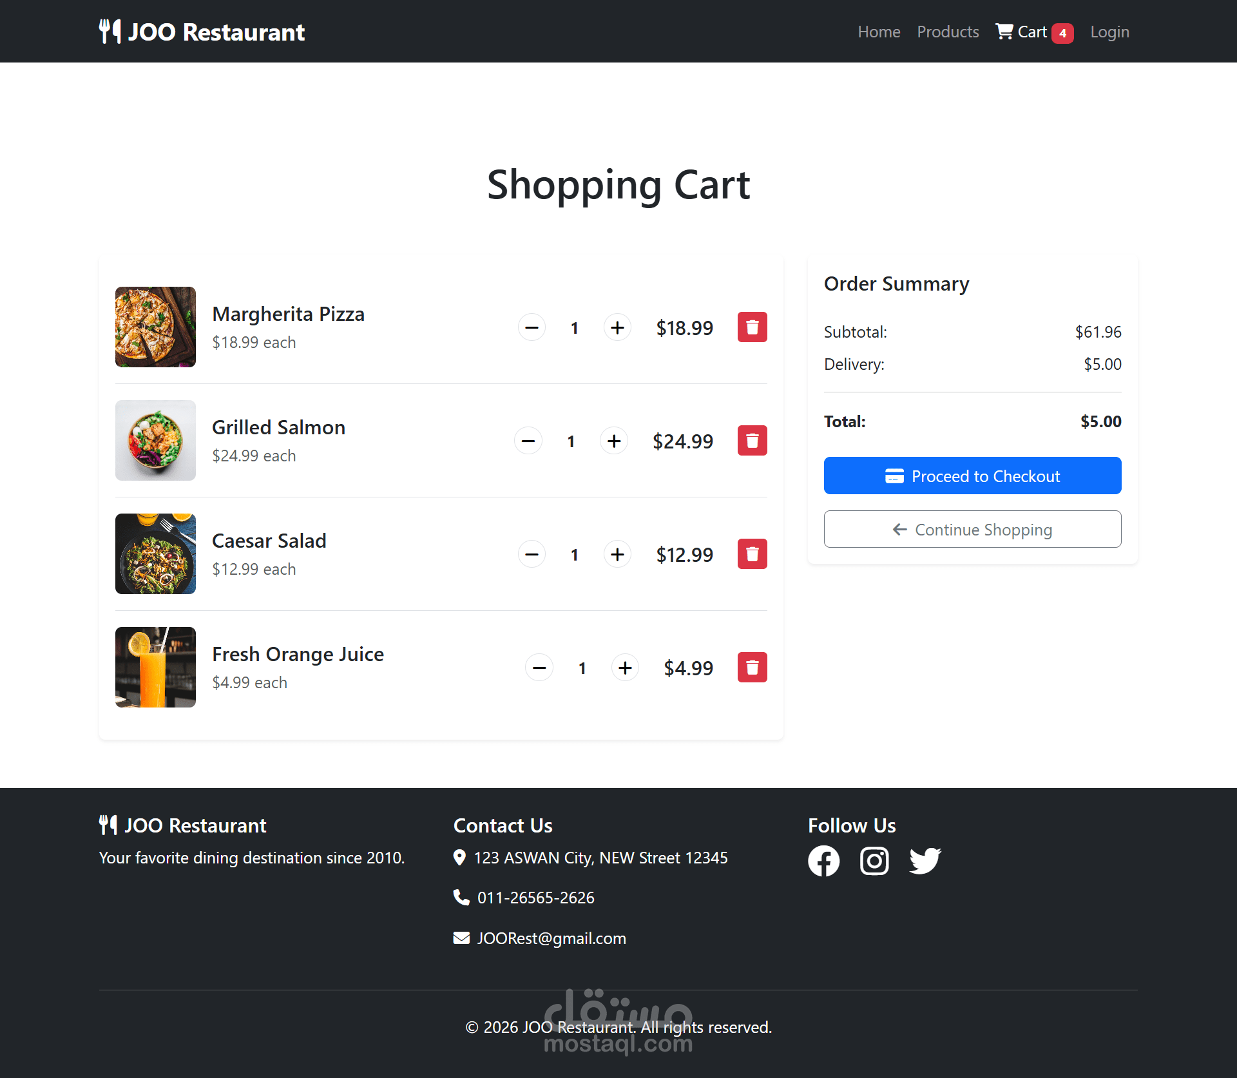Click the Grilled Salmon thumbnail image
1237x1078 pixels.
coord(155,441)
